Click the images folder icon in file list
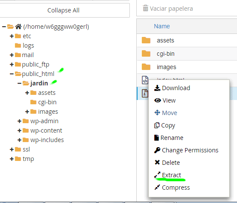 point(146,67)
